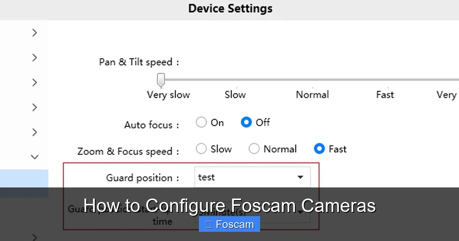The width and height of the screenshot is (459, 241).
Task: Click the Foscam caption button
Action: [x=229, y=224]
